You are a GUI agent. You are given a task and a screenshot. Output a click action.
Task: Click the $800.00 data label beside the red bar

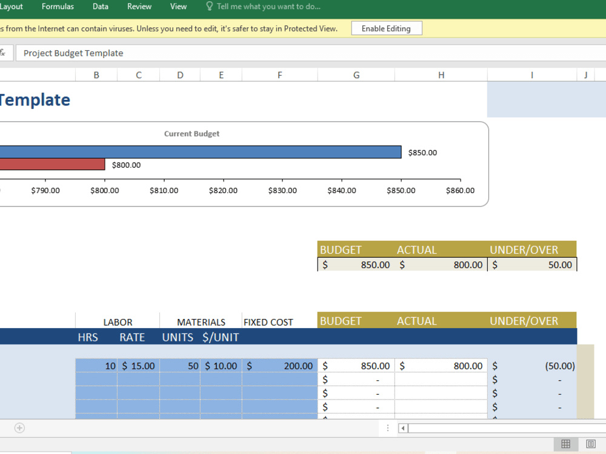pyautogui.click(x=126, y=165)
